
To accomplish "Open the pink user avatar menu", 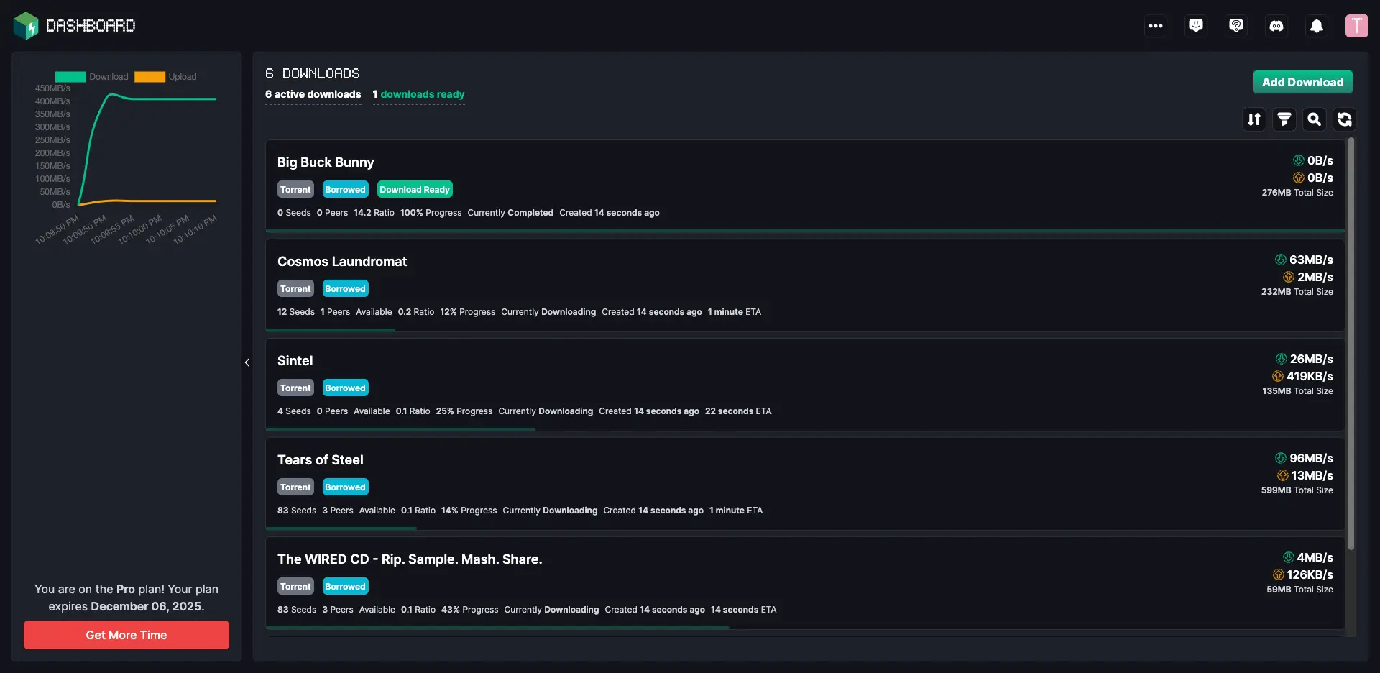I will click(1357, 26).
